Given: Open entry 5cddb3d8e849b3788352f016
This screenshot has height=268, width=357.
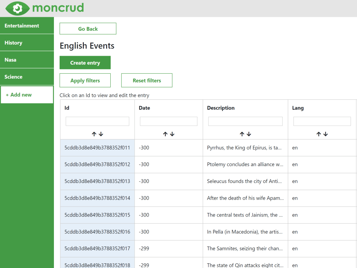Looking at the screenshot, I should [x=97, y=232].
